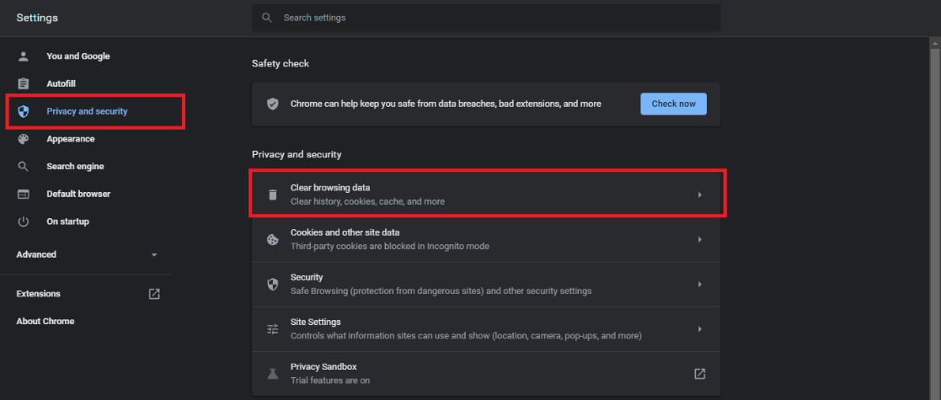Click the Privacy Sandbox flask icon
941x400 pixels.
coord(272,374)
